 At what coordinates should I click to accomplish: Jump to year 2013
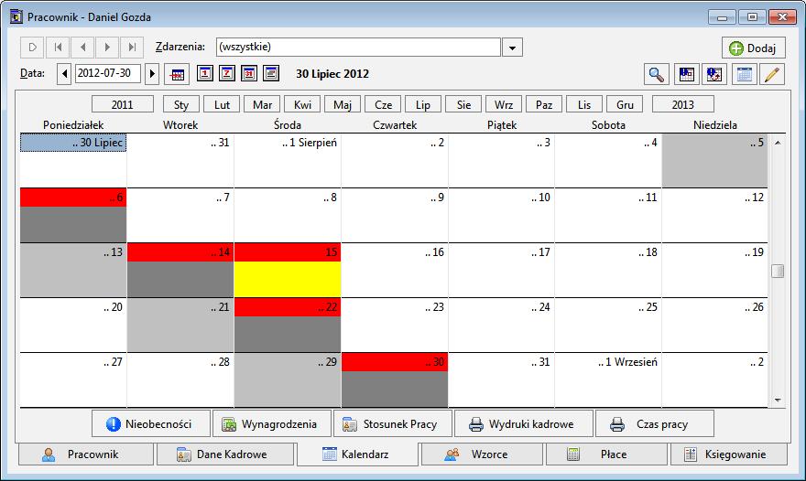point(682,104)
